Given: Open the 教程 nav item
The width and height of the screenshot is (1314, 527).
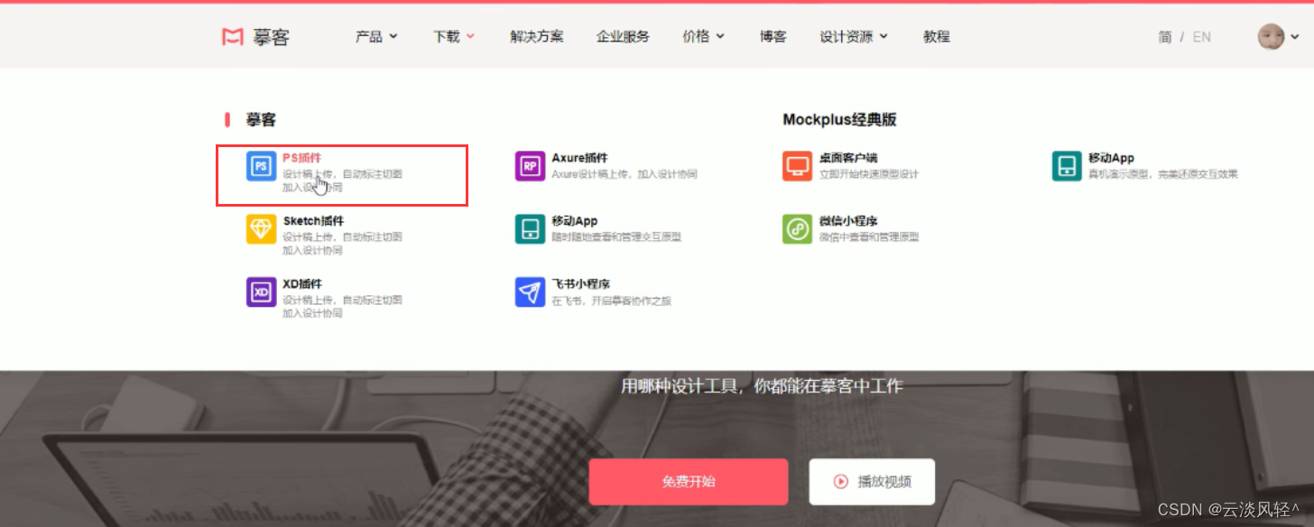Looking at the screenshot, I should 937,37.
